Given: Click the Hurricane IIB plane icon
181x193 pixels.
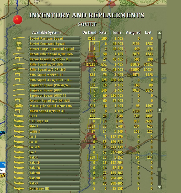Looking at the screenshot, I should click(x=19, y=188).
